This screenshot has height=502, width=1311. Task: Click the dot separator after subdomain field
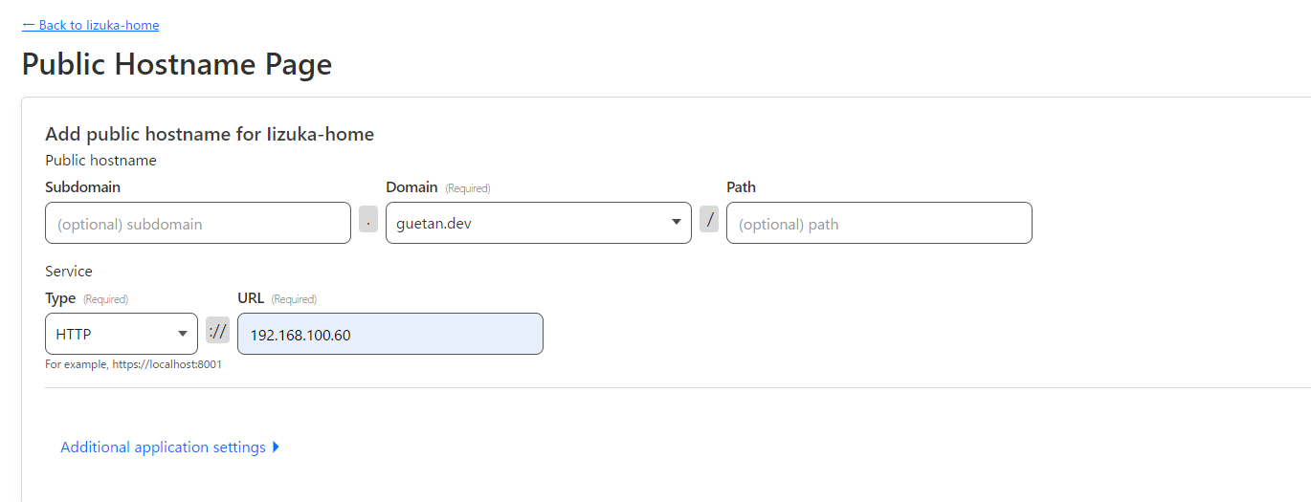pyautogui.click(x=368, y=221)
